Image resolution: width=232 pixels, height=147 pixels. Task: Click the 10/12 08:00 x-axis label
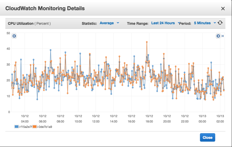click(x=60, y=119)
